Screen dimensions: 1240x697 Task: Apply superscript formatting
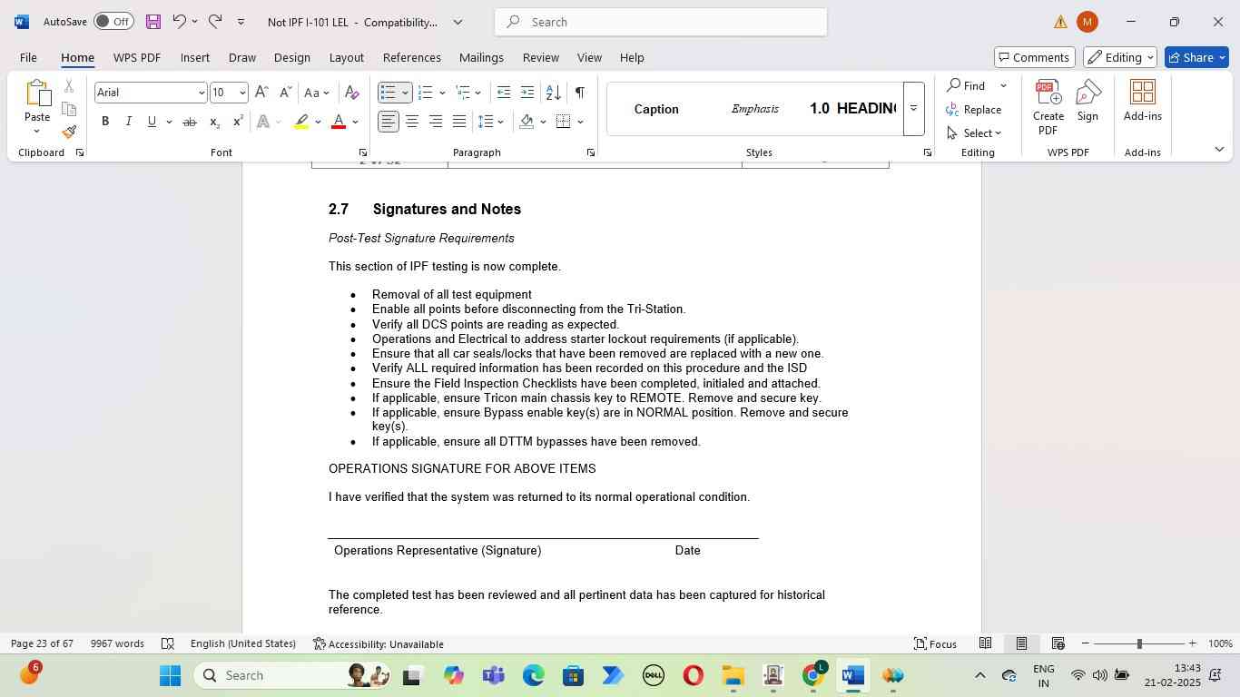(x=238, y=122)
